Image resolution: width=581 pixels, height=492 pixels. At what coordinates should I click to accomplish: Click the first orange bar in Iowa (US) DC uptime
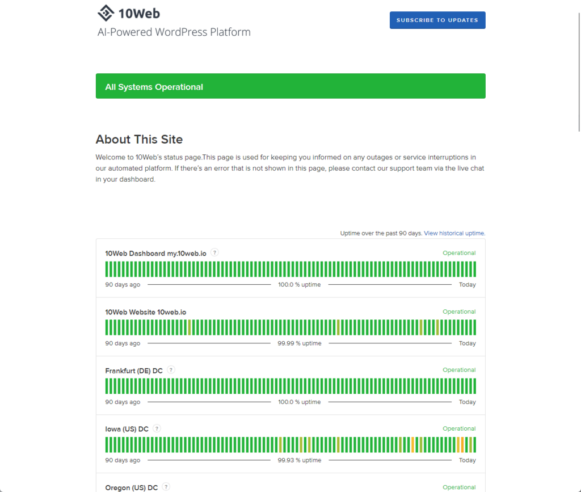(413, 444)
